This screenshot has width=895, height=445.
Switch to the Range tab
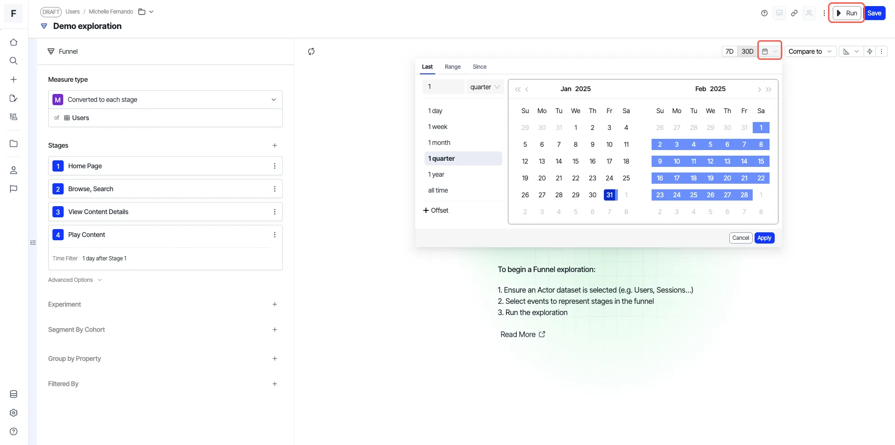click(453, 67)
